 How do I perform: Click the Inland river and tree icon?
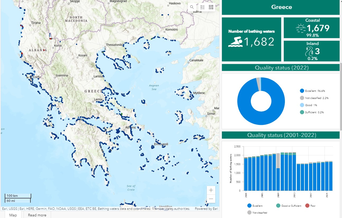pos(308,51)
